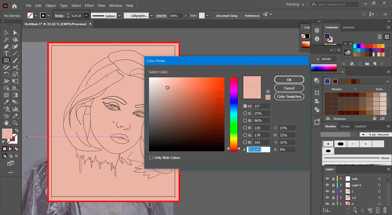This screenshot has width=392, height=215.
Task: Open the color guide palette icon panel
Action: [x=348, y=52]
